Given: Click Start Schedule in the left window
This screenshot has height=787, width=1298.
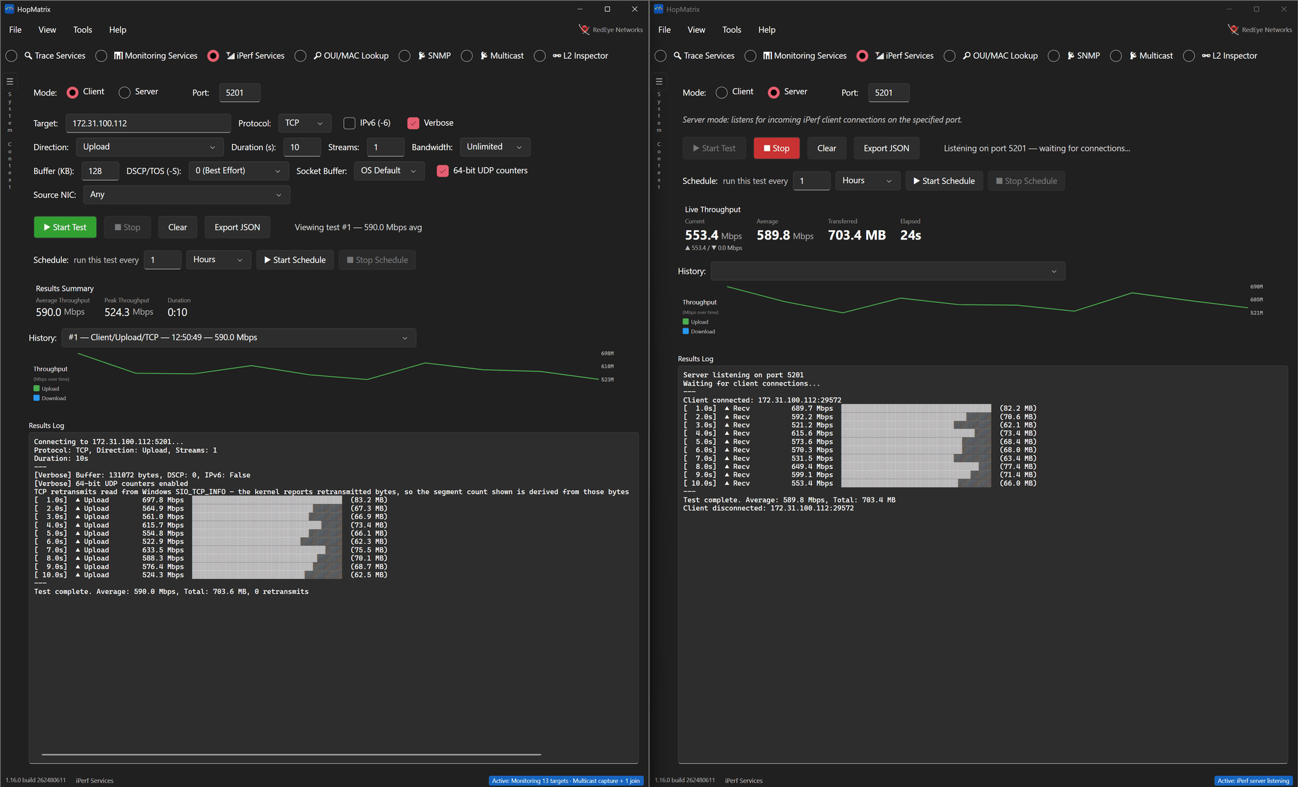Looking at the screenshot, I should pyautogui.click(x=295, y=259).
